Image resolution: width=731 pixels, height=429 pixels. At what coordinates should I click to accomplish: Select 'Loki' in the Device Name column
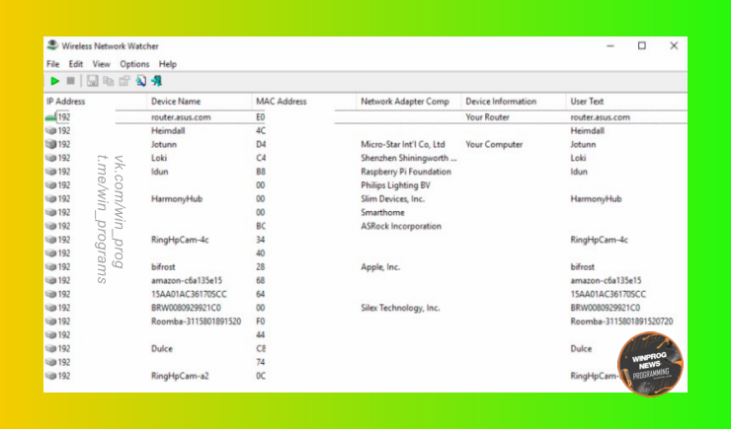158,158
